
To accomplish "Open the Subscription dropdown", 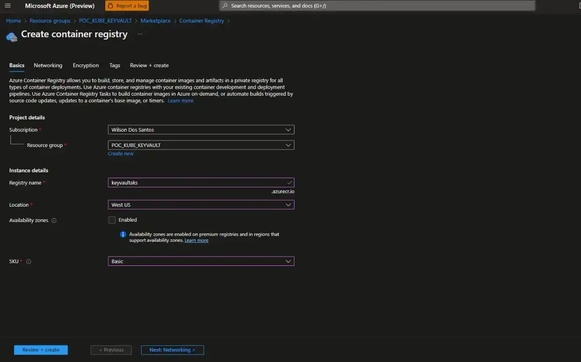I will pyautogui.click(x=201, y=130).
